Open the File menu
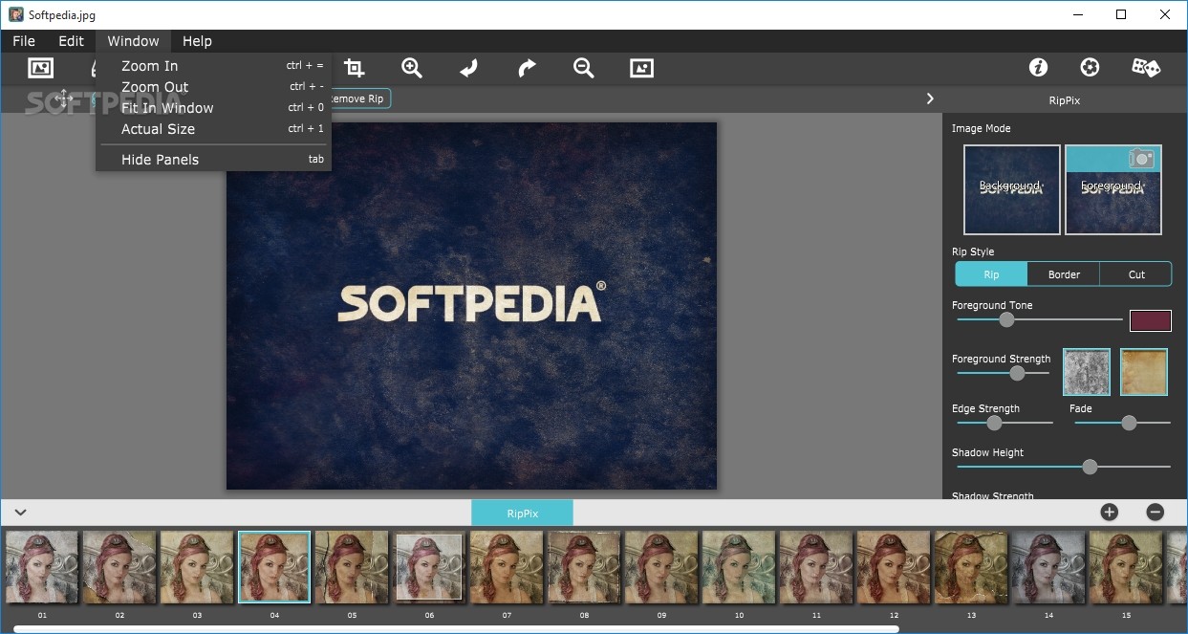The width and height of the screenshot is (1188, 634). [24, 41]
